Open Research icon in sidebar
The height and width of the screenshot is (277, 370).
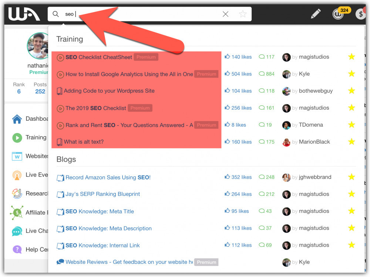point(17,194)
